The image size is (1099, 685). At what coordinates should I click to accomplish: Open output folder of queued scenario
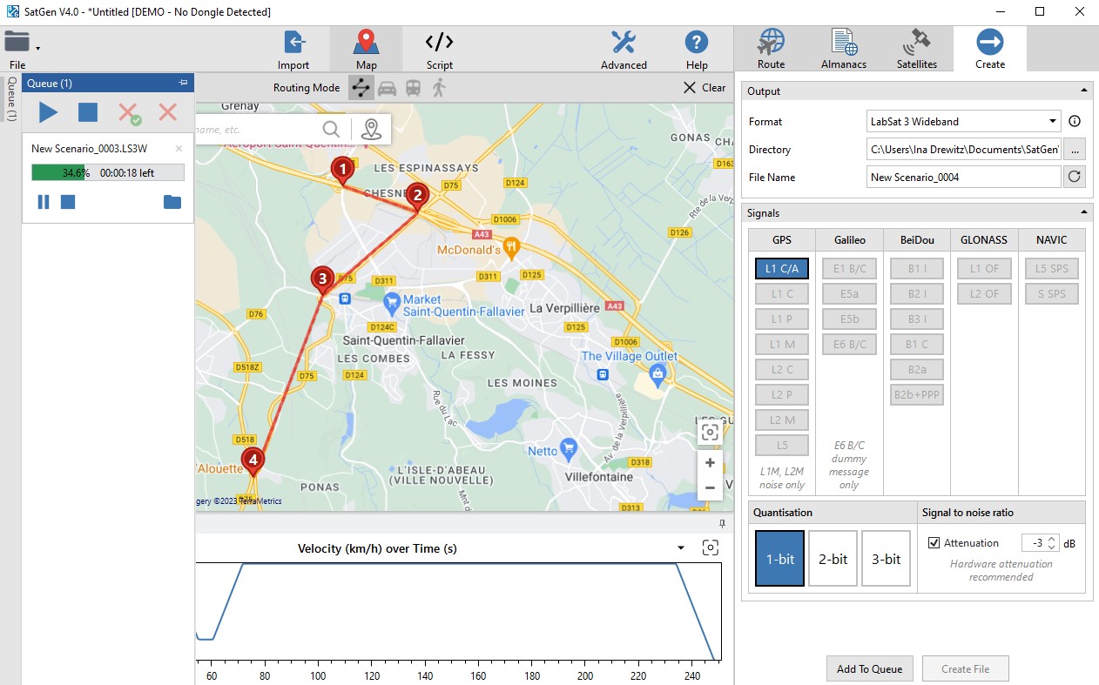click(172, 202)
